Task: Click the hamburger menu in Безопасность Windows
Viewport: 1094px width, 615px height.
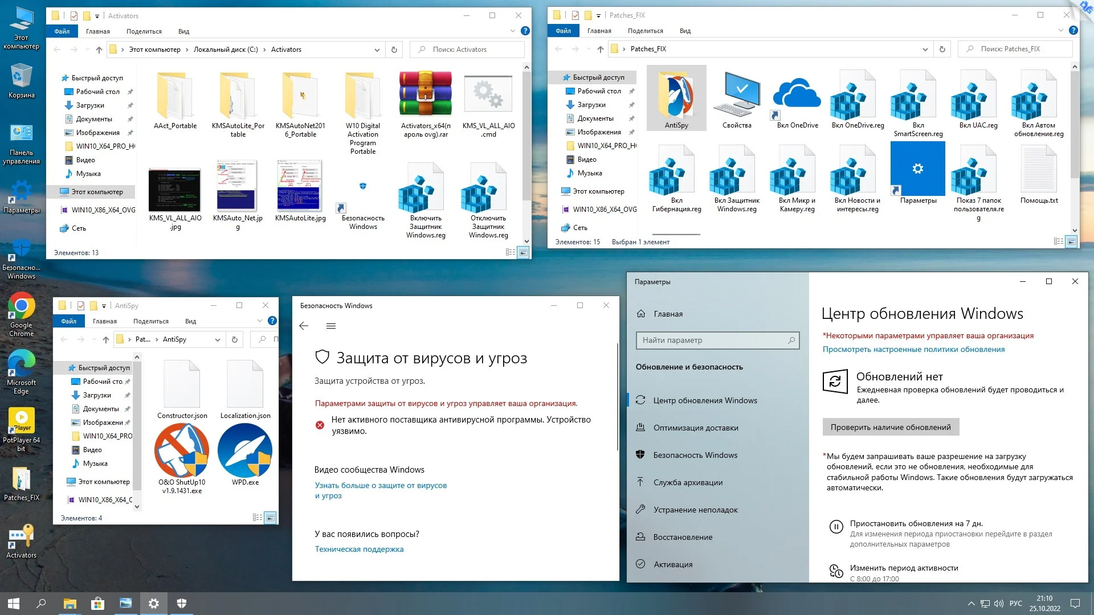Action: click(331, 326)
